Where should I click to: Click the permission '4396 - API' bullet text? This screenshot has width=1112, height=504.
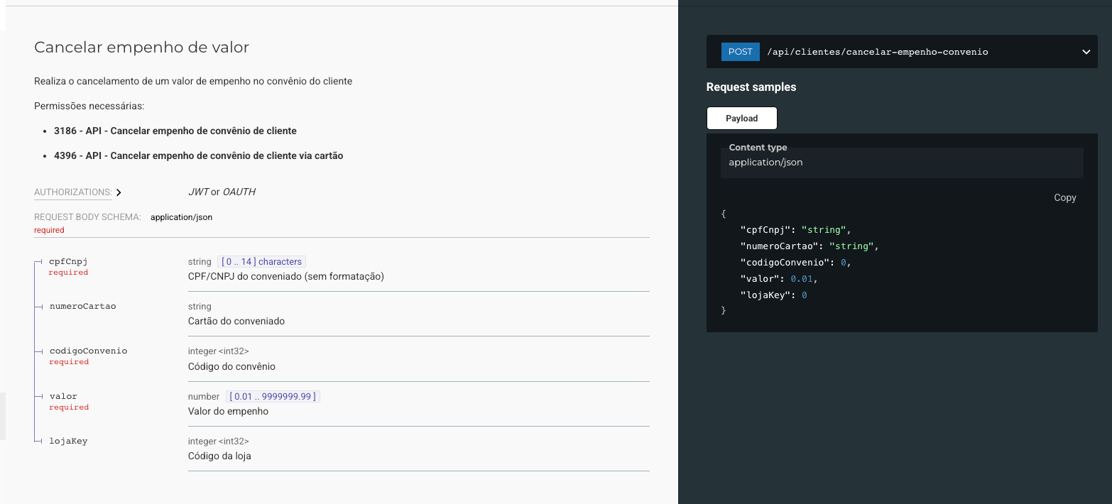click(x=198, y=156)
